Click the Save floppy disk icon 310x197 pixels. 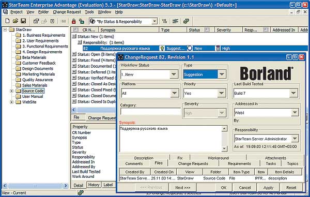[23, 21]
